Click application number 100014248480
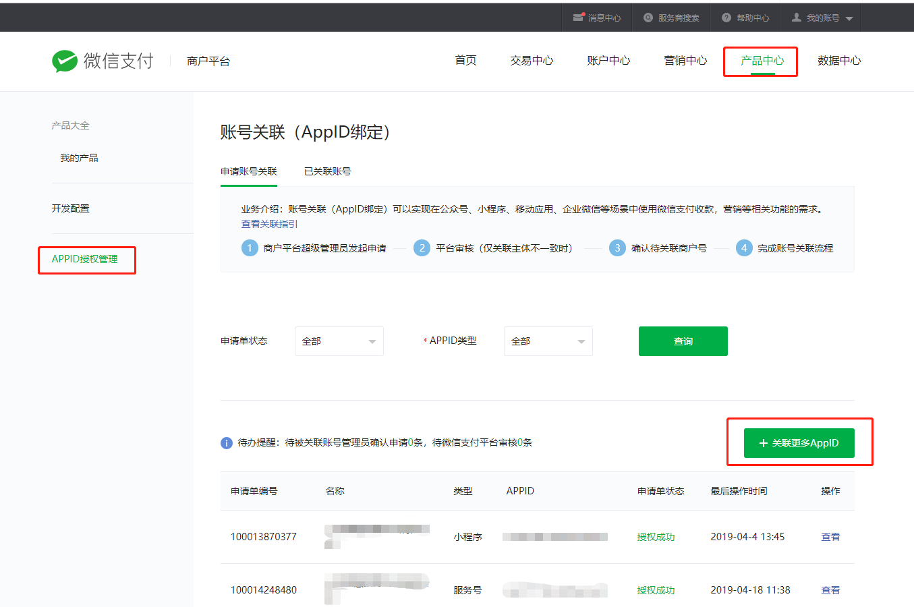 click(x=264, y=590)
